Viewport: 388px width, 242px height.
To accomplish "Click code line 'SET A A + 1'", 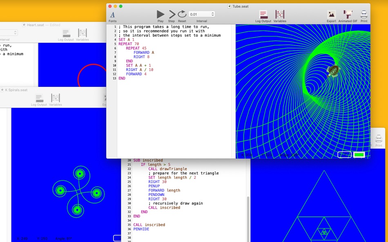I will pyautogui.click(x=138, y=66).
